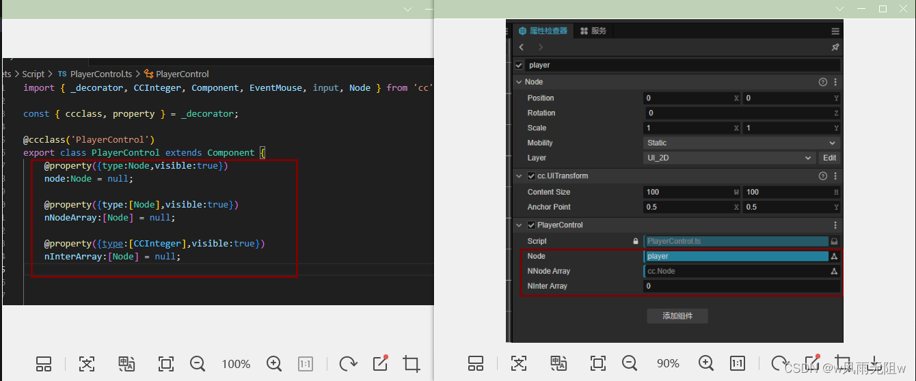916x381 pixels.
Task: Click the node picker icon for NNode Array
Action: (x=834, y=271)
